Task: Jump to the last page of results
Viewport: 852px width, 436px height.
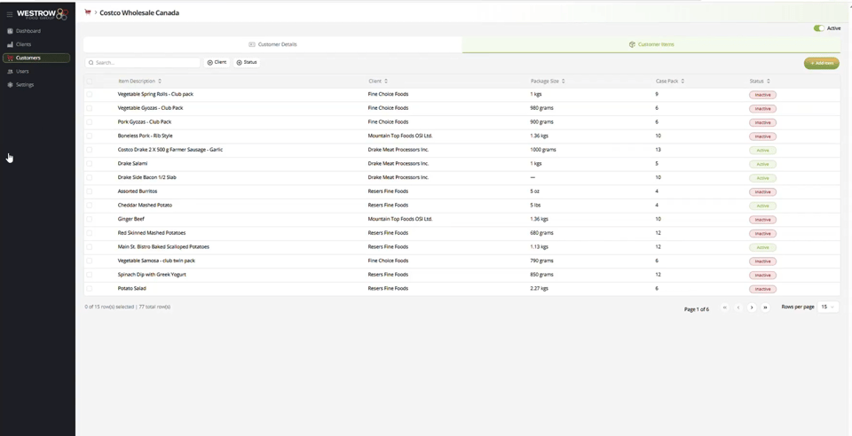Action: (x=765, y=308)
